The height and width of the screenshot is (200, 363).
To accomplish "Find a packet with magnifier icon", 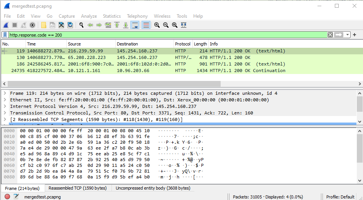I will pos(81,25).
